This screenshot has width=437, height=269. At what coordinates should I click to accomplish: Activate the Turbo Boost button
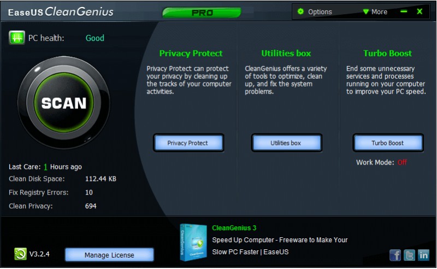pyautogui.click(x=388, y=143)
